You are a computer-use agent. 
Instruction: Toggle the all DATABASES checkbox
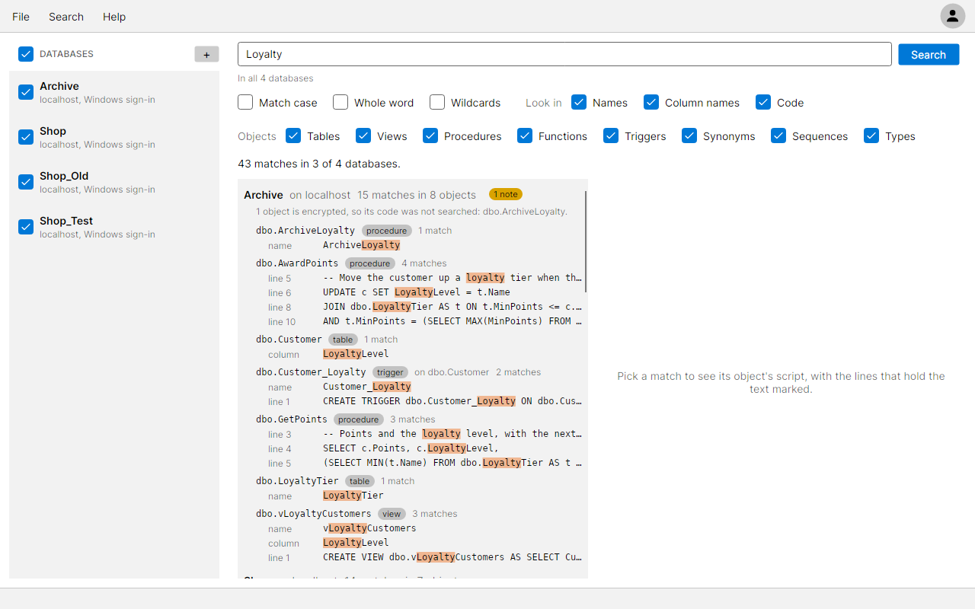click(26, 54)
